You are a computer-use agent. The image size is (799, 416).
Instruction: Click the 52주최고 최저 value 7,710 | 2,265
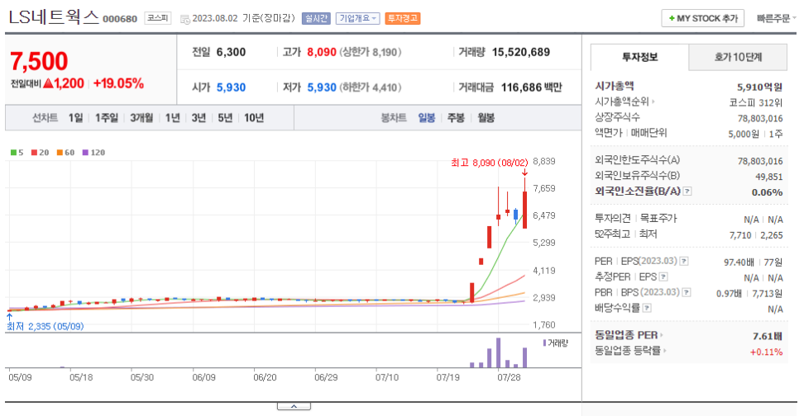click(x=756, y=235)
